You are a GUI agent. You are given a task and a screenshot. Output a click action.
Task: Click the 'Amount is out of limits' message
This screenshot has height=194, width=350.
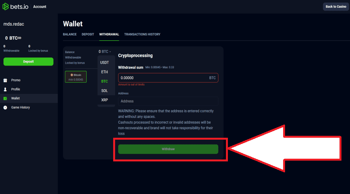131,85
